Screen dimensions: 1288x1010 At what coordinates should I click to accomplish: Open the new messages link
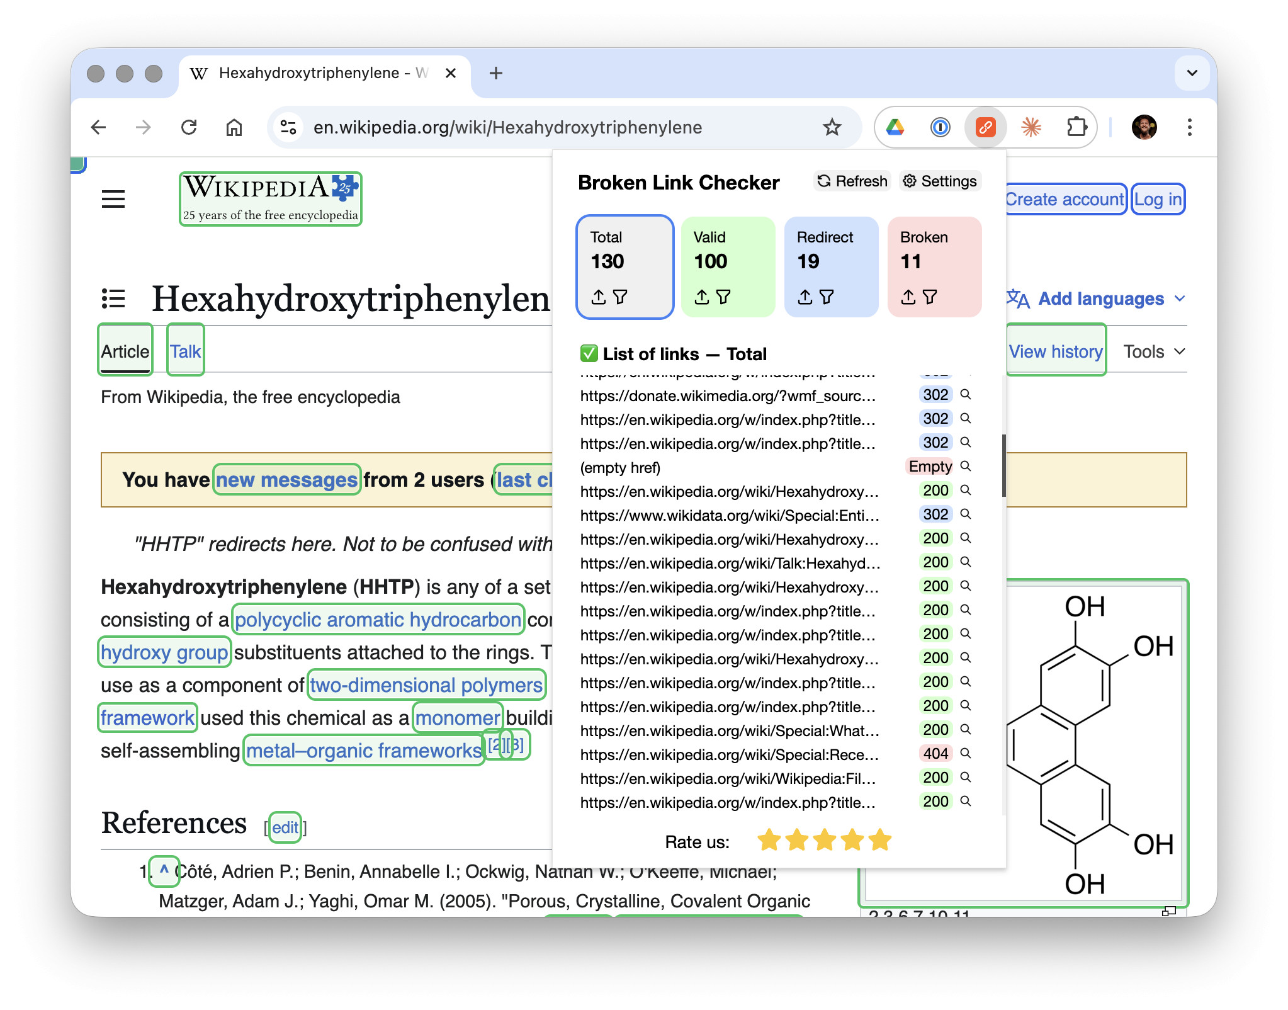click(286, 480)
